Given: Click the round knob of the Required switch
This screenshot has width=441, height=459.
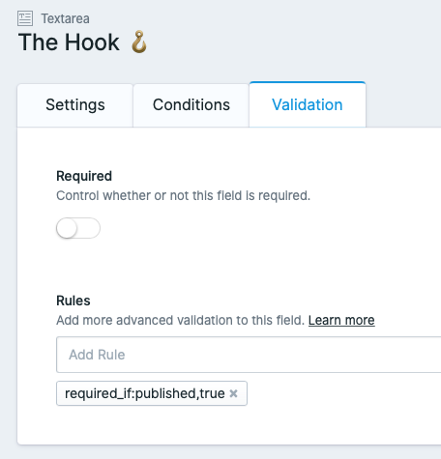Looking at the screenshot, I should 67,228.
